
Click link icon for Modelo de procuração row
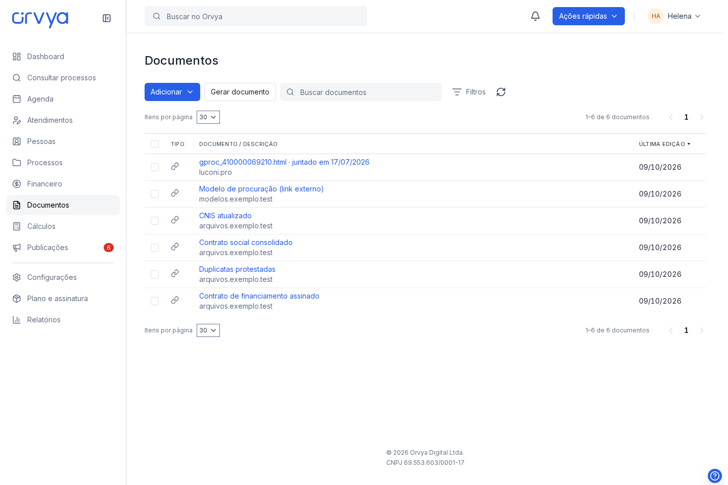(175, 193)
